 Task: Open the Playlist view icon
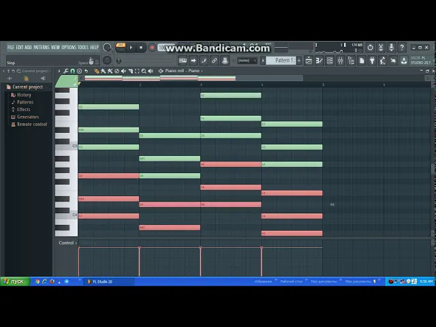309,61
